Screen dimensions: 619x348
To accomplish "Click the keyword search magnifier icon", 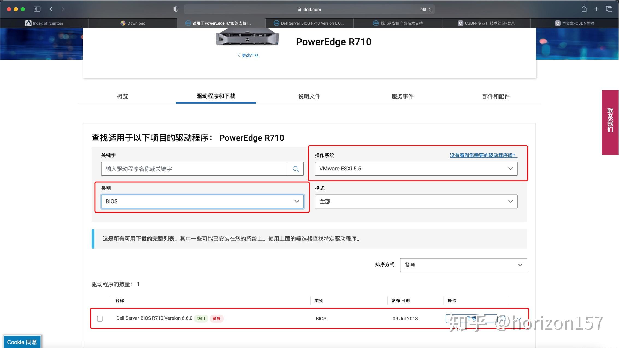I will (x=296, y=169).
